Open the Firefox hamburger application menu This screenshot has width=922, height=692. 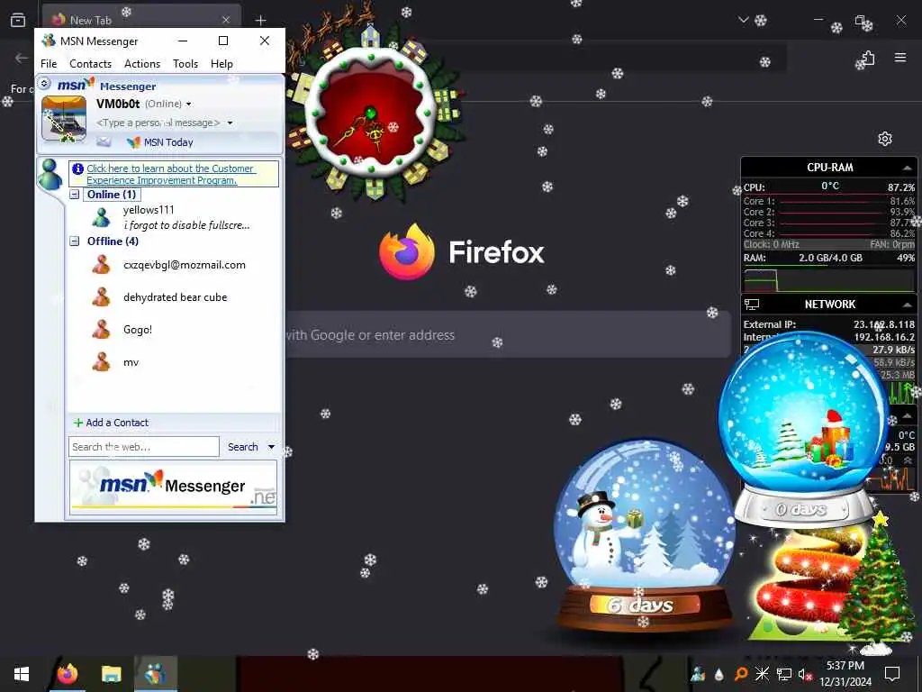(x=900, y=58)
